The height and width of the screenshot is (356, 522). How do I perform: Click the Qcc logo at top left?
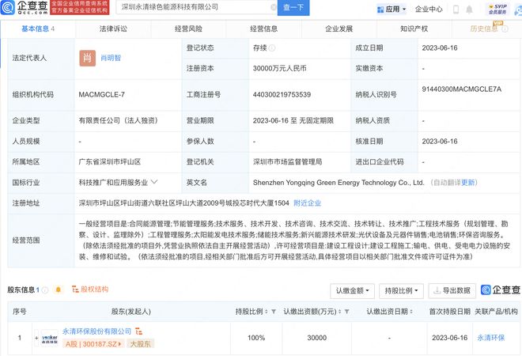25,7
